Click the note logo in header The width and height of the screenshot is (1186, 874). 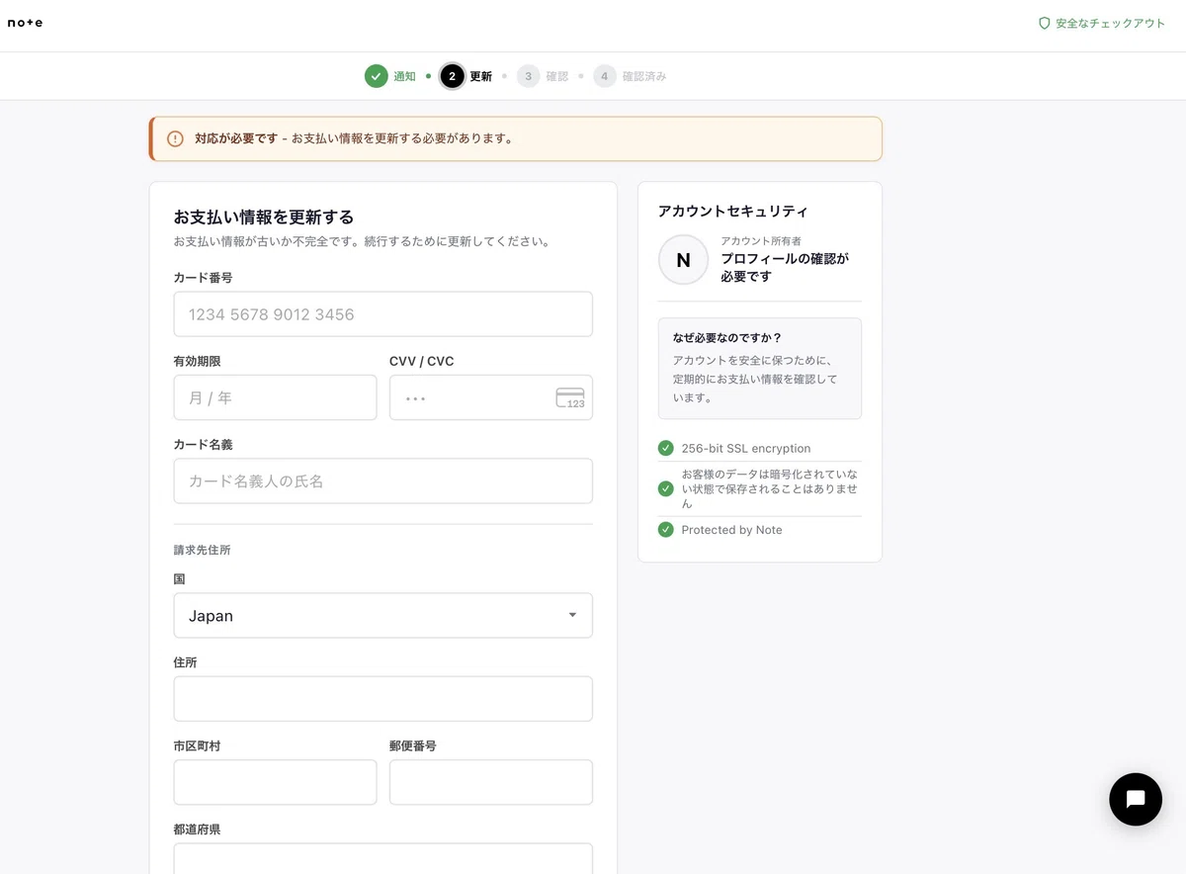(x=26, y=23)
